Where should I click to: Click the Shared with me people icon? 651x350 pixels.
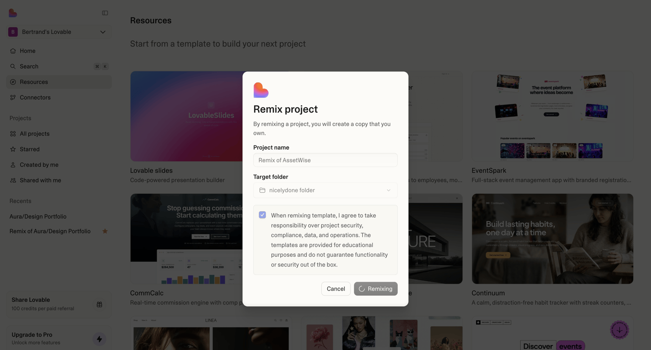click(x=13, y=180)
